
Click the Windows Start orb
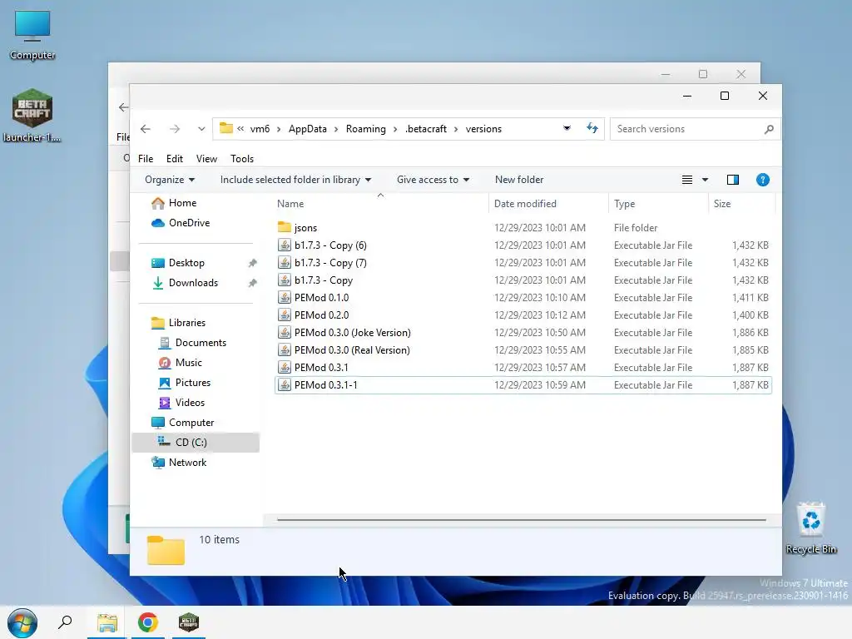(x=22, y=622)
